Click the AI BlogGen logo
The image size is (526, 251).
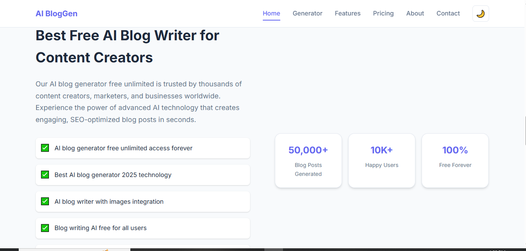coord(56,14)
